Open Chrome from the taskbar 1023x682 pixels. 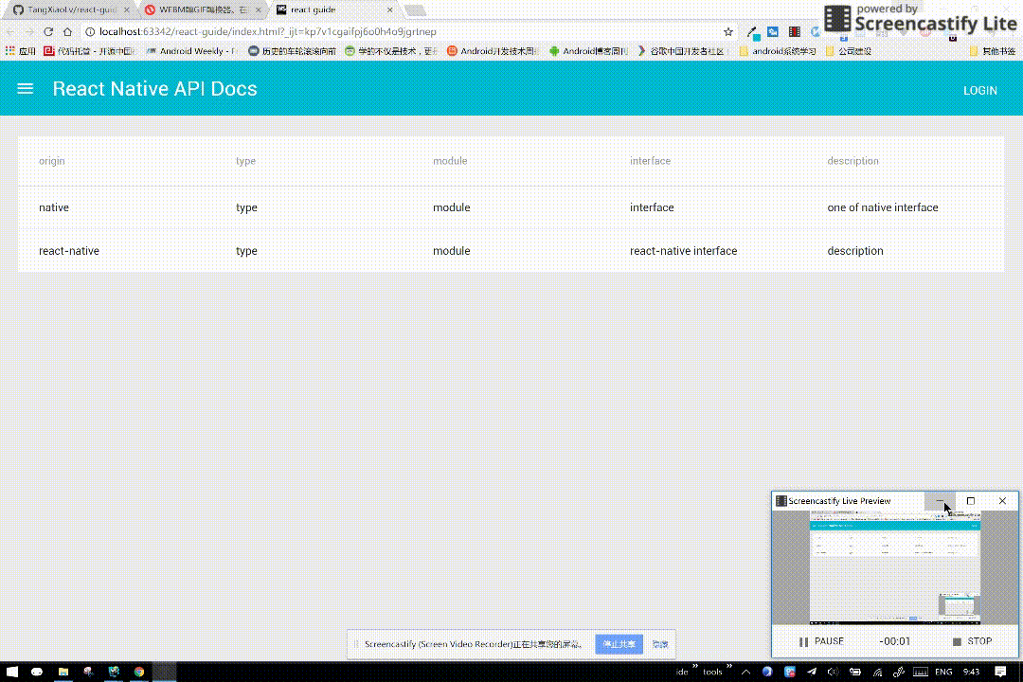[139, 672]
